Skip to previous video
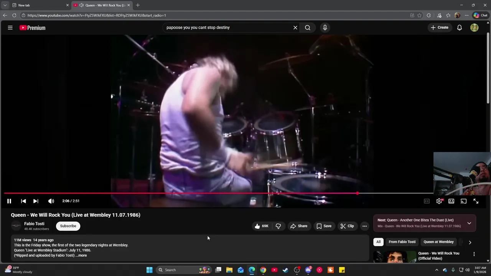This screenshot has width=491, height=276. [23, 201]
